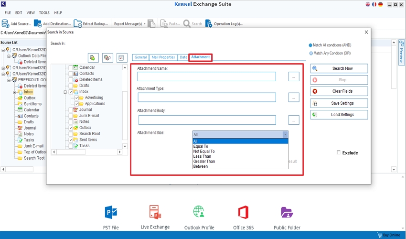
Task: Click browse button next to Attachment Name
Action: coord(294,76)
